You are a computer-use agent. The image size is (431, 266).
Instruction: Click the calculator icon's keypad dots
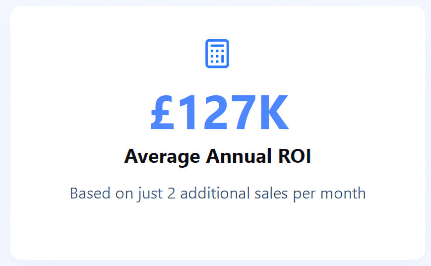coord(214,56)
